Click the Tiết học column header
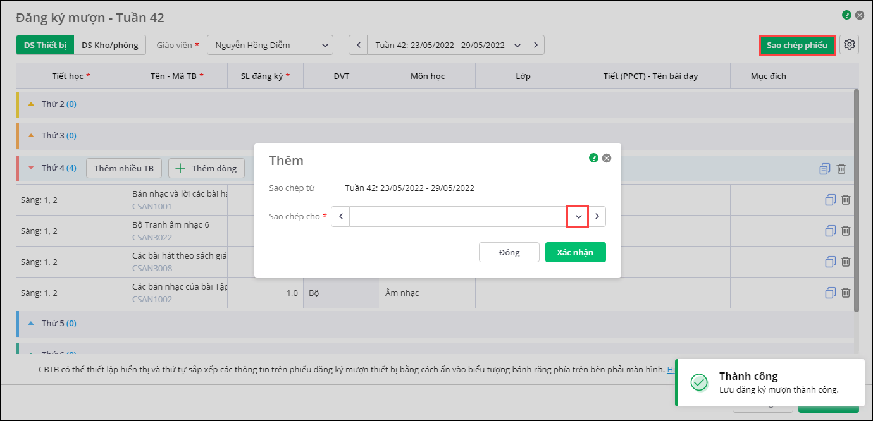 click(x=71, y=76)
